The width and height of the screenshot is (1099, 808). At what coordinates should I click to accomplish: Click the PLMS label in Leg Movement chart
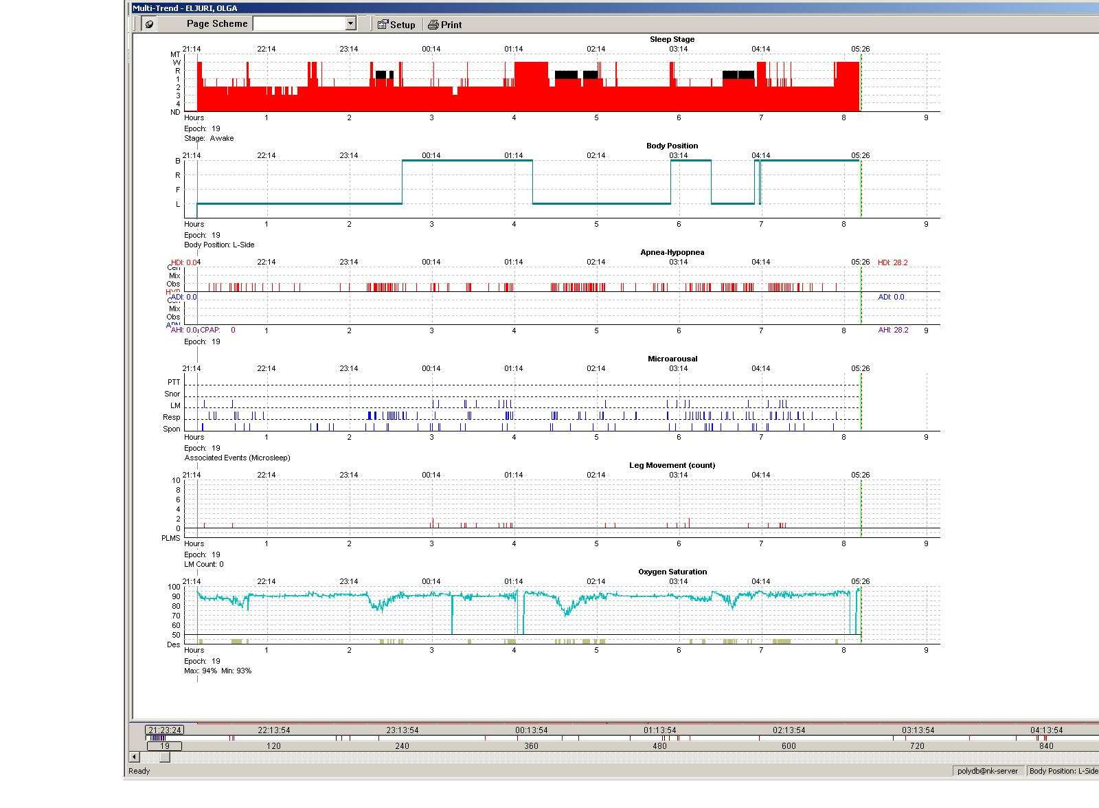[170, 538]
